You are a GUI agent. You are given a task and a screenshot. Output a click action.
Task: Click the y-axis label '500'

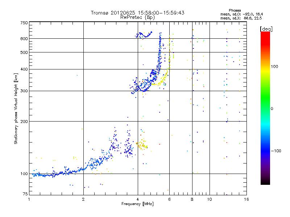24,52
